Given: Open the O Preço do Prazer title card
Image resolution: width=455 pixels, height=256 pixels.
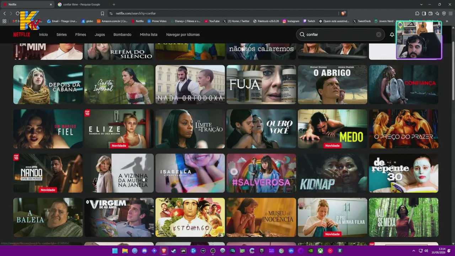Looking at the screenshot, I should click(403, 129).
